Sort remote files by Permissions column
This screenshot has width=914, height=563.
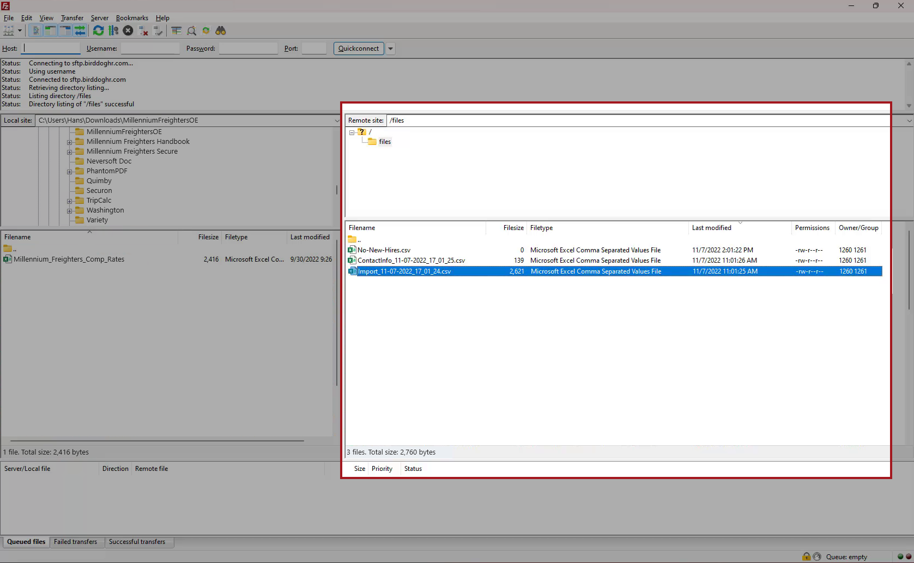point(813,228)
